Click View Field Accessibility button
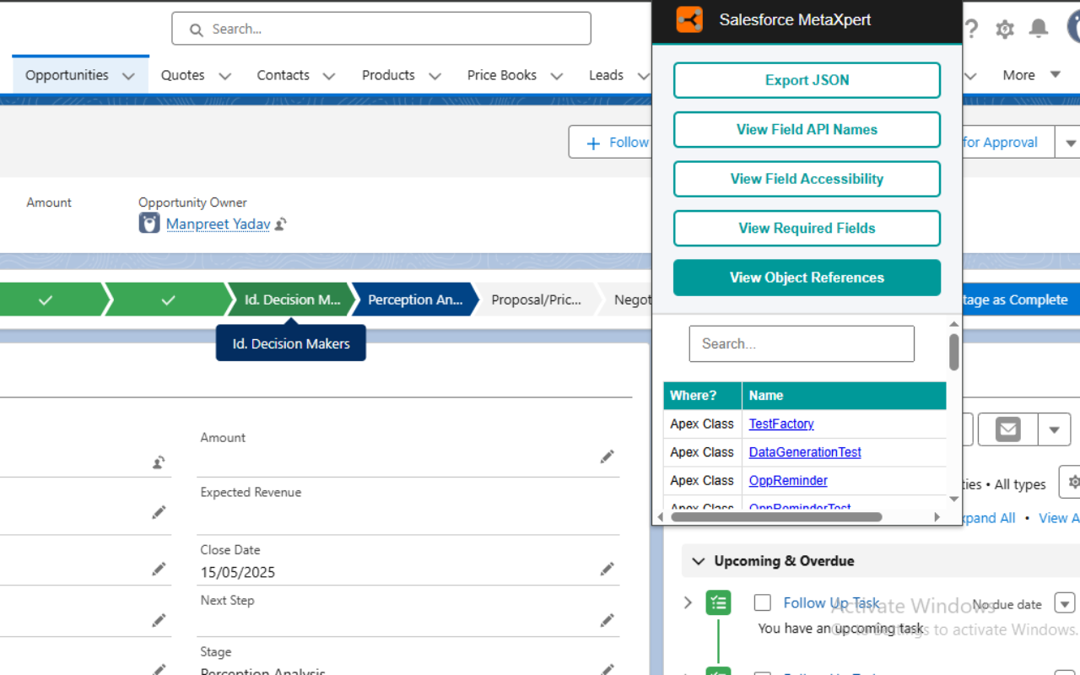Image resolution: width=1080 pixels, height=675 pixels. [x=807, y=179]
